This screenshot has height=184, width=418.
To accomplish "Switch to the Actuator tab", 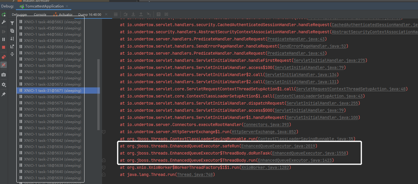I will pyautogui.click(x=62, y=14).
